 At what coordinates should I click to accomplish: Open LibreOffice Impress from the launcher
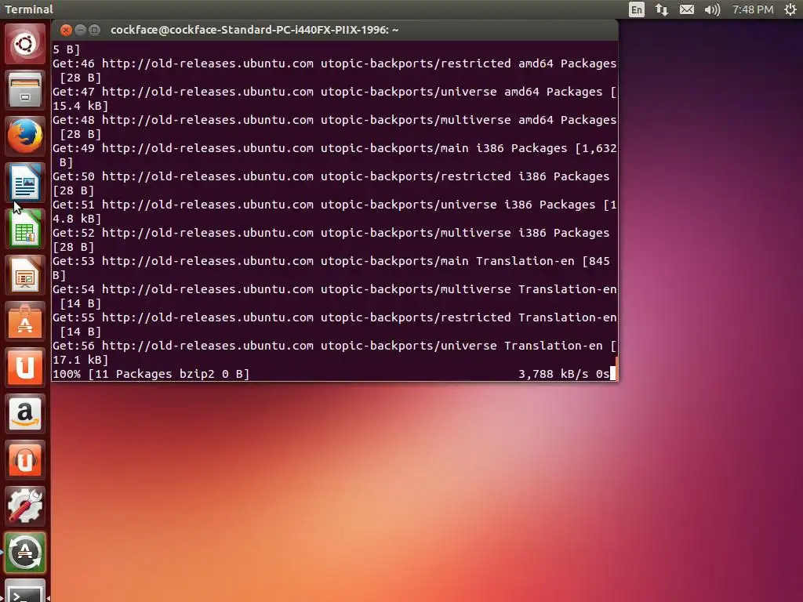point(24,275)
